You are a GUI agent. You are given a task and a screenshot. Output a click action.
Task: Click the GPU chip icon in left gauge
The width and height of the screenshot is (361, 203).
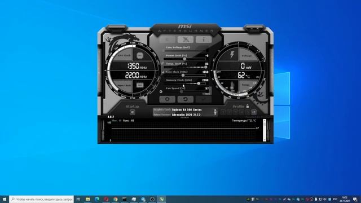coord(140,55)
